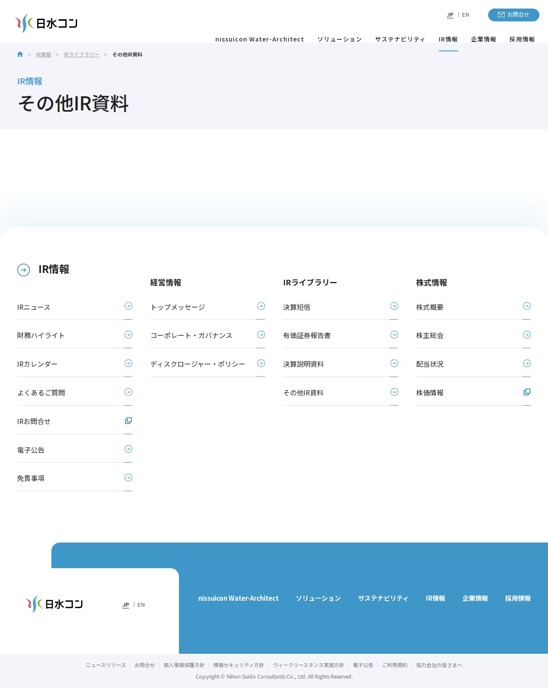Click the circled arrow beside the IR情報 heading
Image resolution: width=548 pixels, height=688 pixels.
[24, 270]
